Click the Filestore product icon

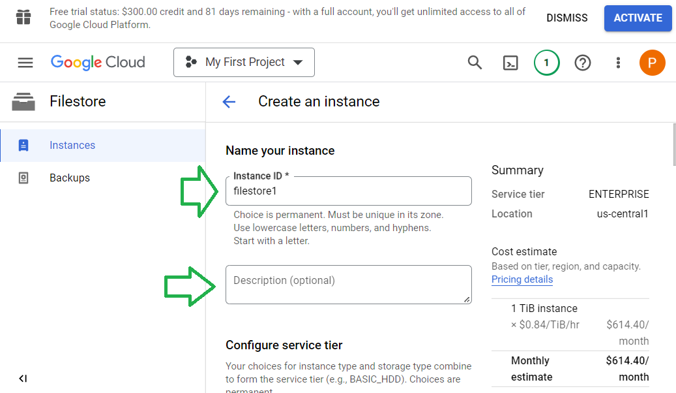23,101
